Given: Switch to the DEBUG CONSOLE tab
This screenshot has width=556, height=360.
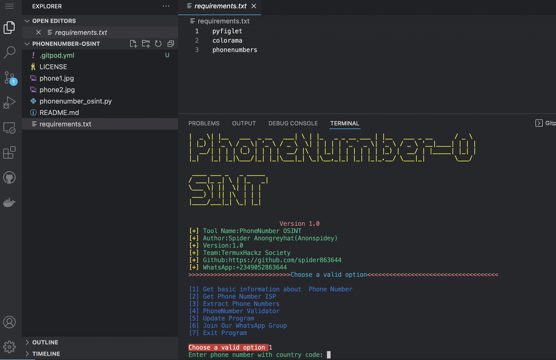Looking at the screenshot, I should tap(293, 123).
